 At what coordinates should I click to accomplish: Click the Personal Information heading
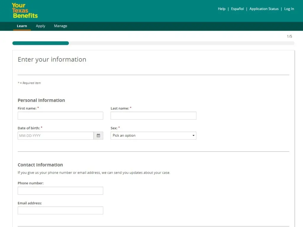point(41,100)
